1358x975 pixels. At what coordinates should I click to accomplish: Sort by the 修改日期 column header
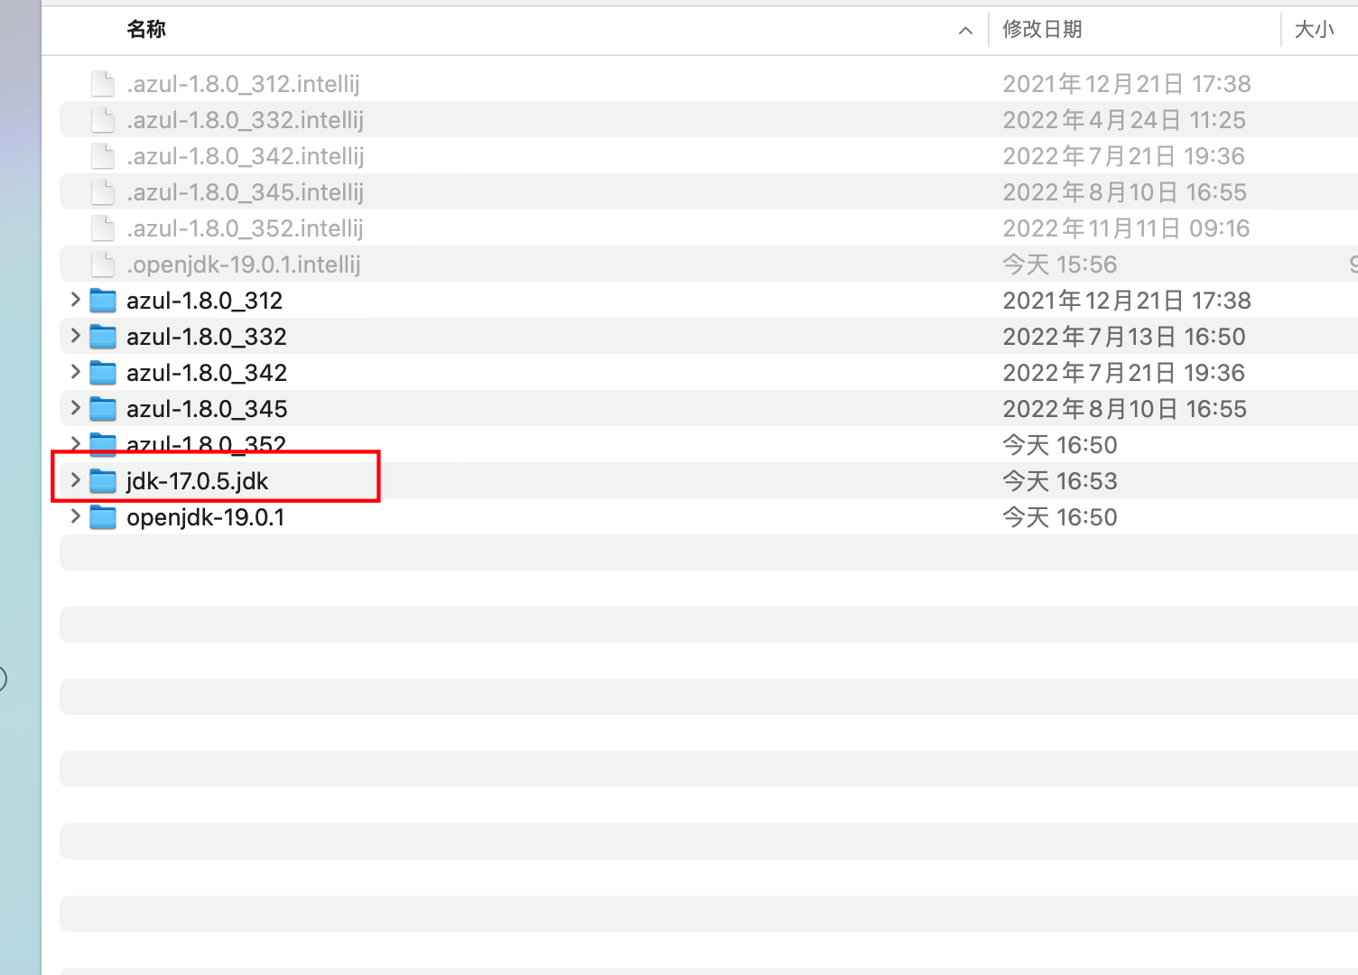tap(1042, 29)
